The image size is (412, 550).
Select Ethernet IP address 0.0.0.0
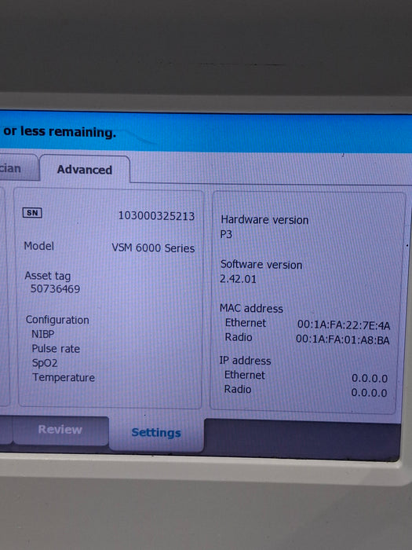point(370,379)
